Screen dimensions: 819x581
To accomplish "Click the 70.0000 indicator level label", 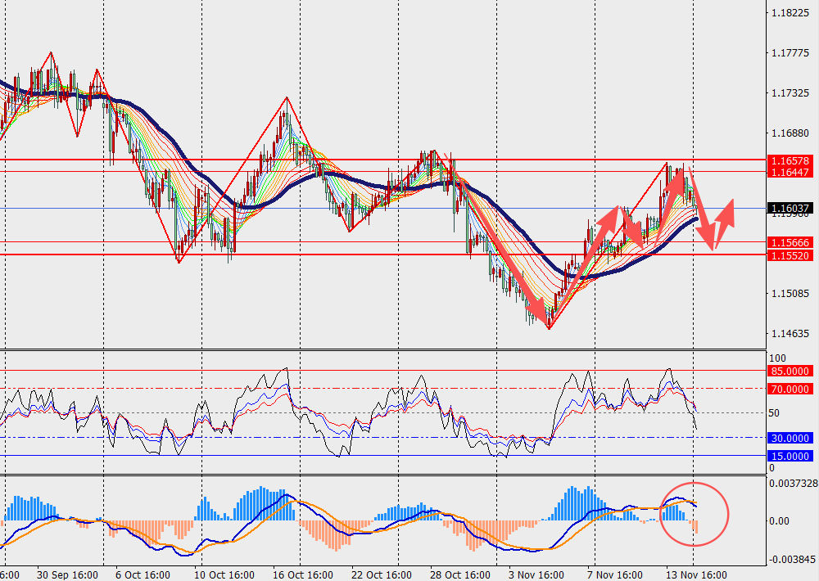I will [x=790, y=389].
